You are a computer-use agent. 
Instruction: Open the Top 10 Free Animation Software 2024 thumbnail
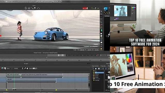pos(138,23)
